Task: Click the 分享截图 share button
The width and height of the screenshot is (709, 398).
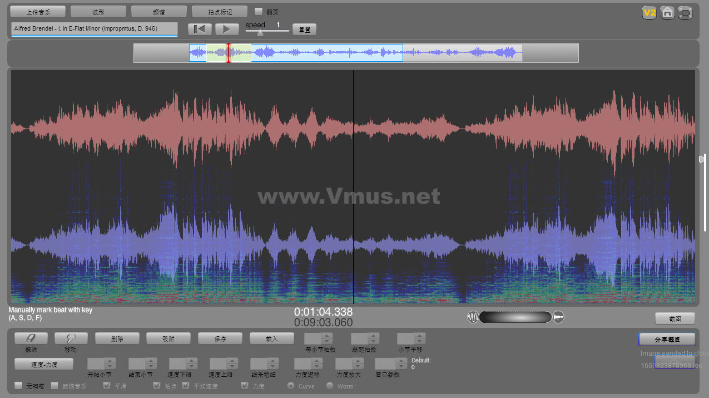Action: 667,339
